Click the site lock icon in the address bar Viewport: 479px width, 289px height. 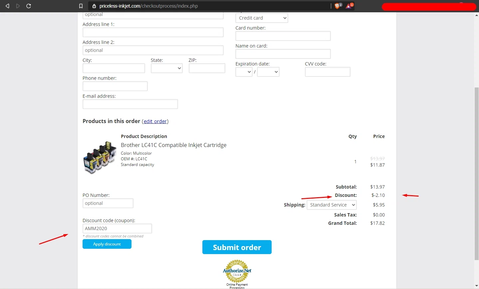coord(94,6)
